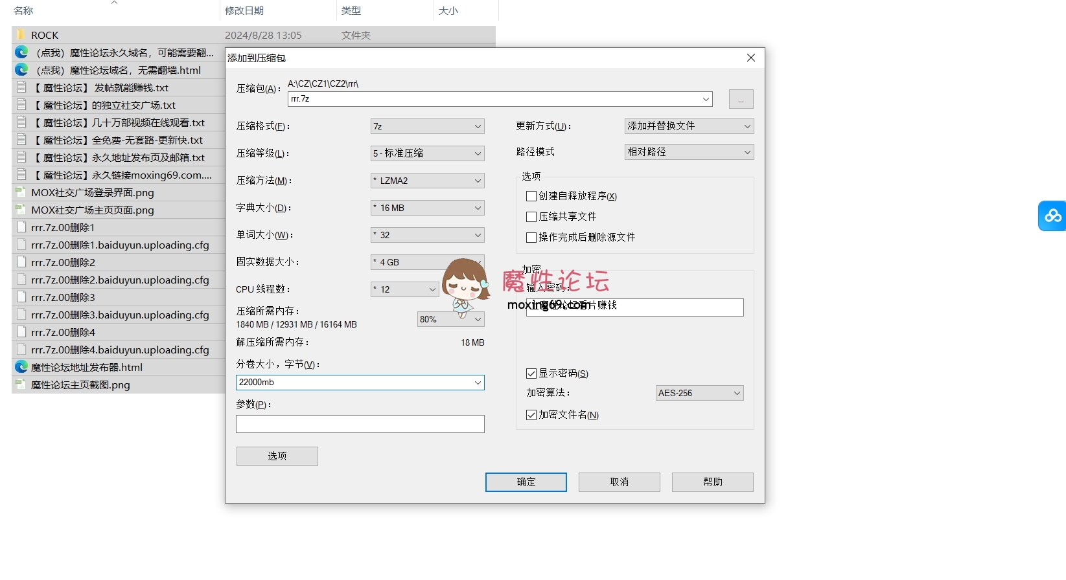This screenshot has height=580, width=1066.
Task: Open the AES-256 encryption algorithm dropdown
Action: pyautogui.click(x=699, y=393)
